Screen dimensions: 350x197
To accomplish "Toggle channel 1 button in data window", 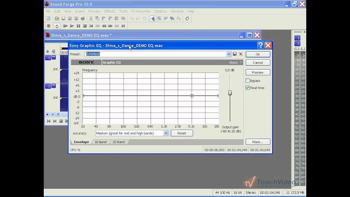I will pos(48,58).
